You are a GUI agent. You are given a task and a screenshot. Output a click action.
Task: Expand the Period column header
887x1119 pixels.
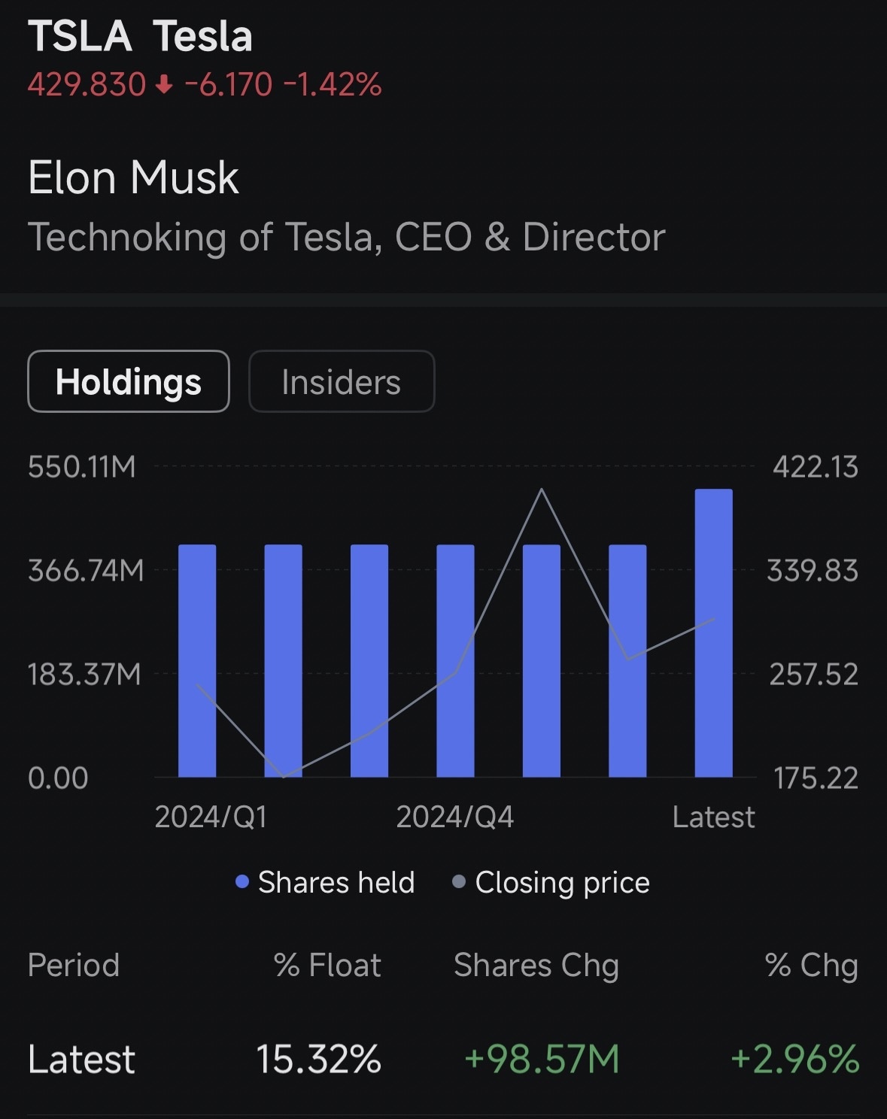tap(74, 965)
